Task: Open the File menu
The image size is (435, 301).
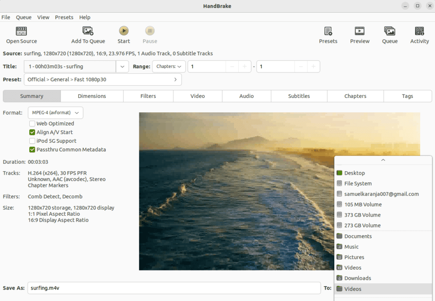Action: pos(6,17)
